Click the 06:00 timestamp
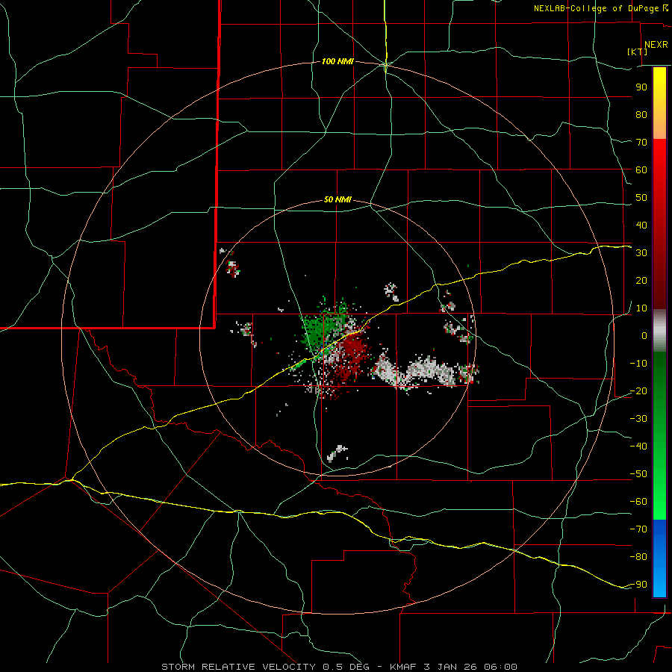This screenshot has width=672, height=672. [x=500, y=667]
